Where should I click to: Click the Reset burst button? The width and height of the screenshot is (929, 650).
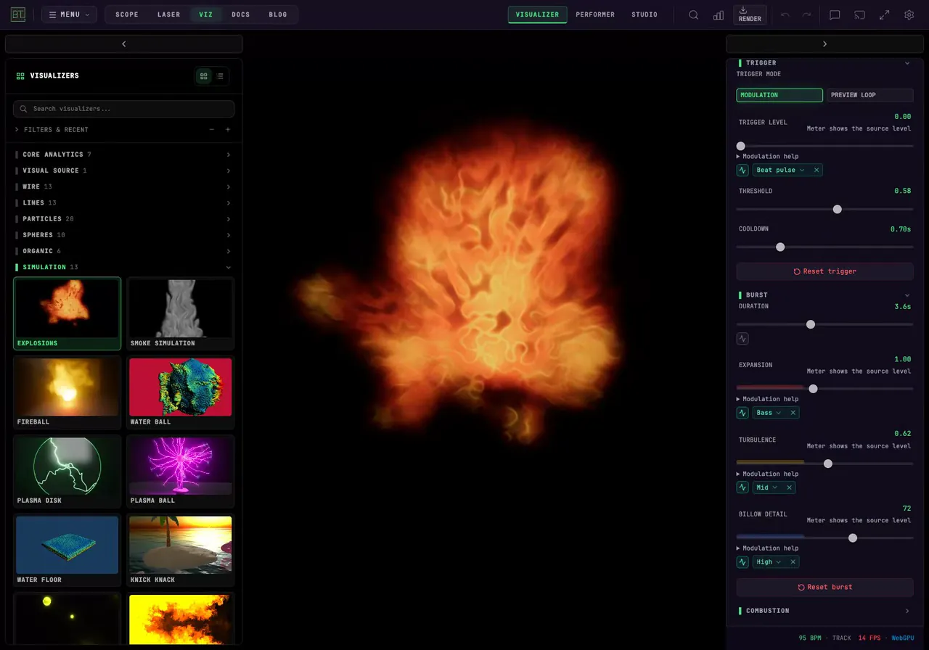[x=824, y=587]
